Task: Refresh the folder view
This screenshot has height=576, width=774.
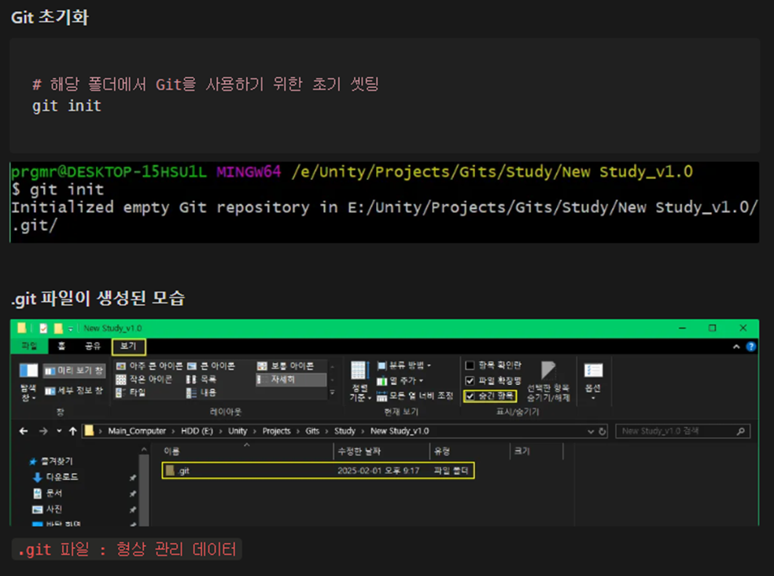Action: pyautogui.click(x=603, y=431)
